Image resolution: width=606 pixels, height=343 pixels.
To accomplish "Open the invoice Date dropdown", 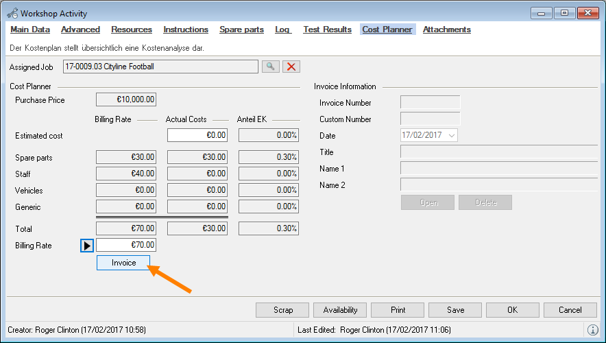I will click(x=451, y=136).
